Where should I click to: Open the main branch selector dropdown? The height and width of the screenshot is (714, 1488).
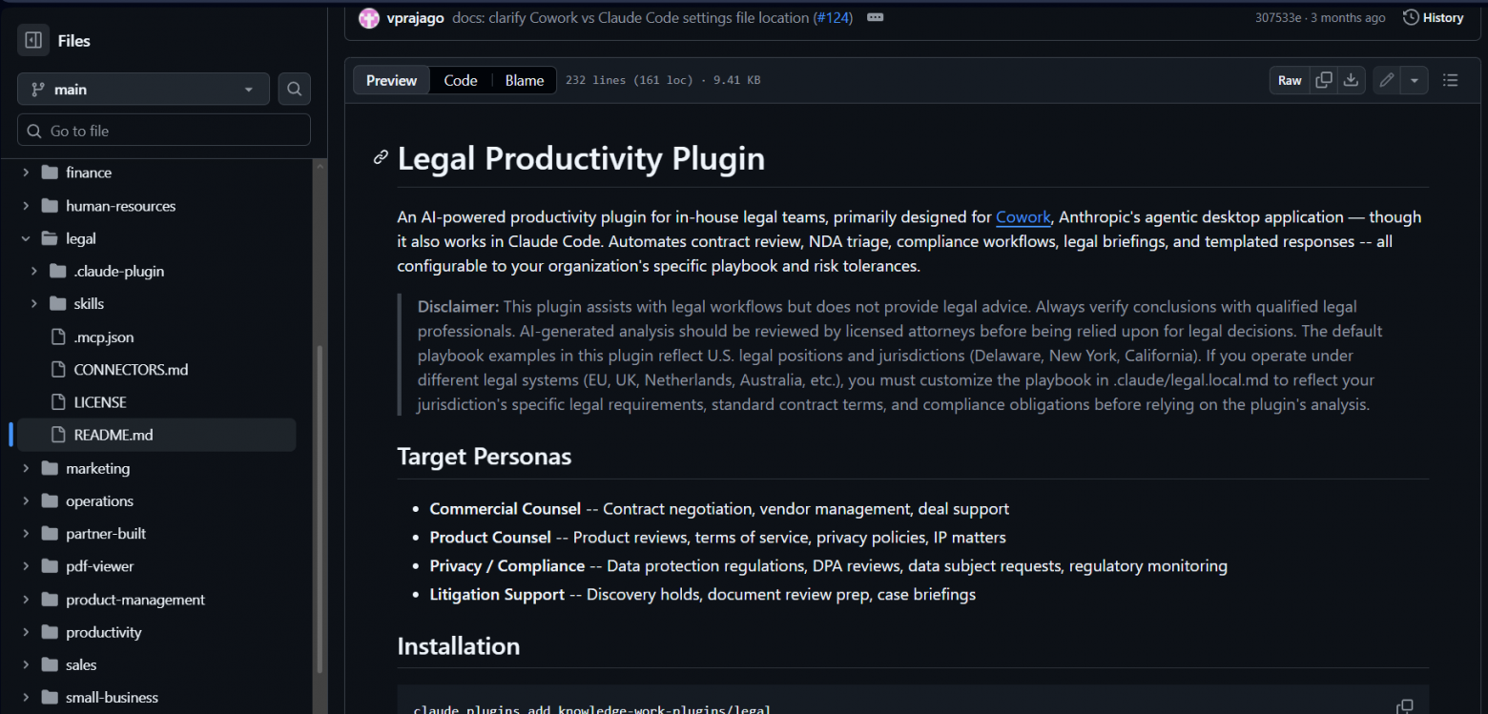pyautogui.click(x=143, y=89)
